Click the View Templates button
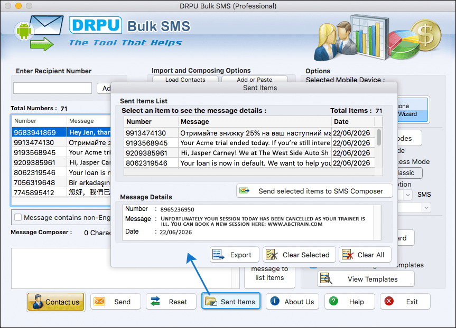This screenshot has width=456, height=328. tap(366, 278)
